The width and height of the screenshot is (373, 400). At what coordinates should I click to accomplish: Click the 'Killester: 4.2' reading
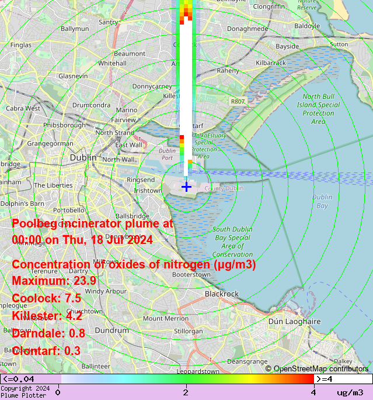coord(47,316)
